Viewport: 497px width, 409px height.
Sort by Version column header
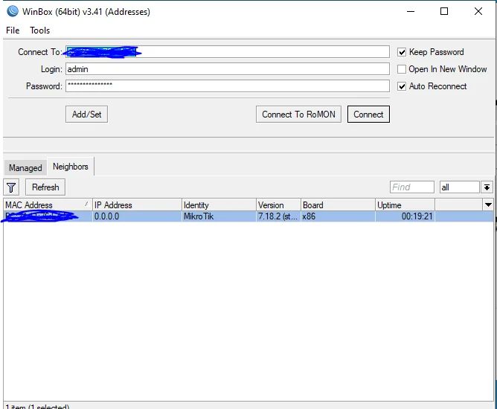(278, 205)
